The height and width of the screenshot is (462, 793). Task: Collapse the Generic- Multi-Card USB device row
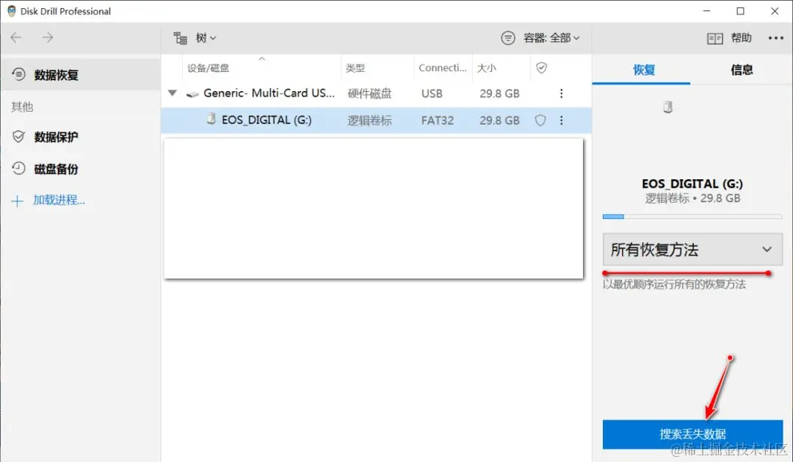(173, 93)
